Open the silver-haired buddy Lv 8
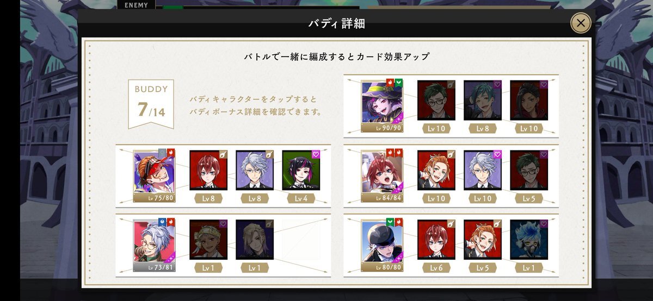This screenshot has width=653, height=301. (x=255, y=170)
